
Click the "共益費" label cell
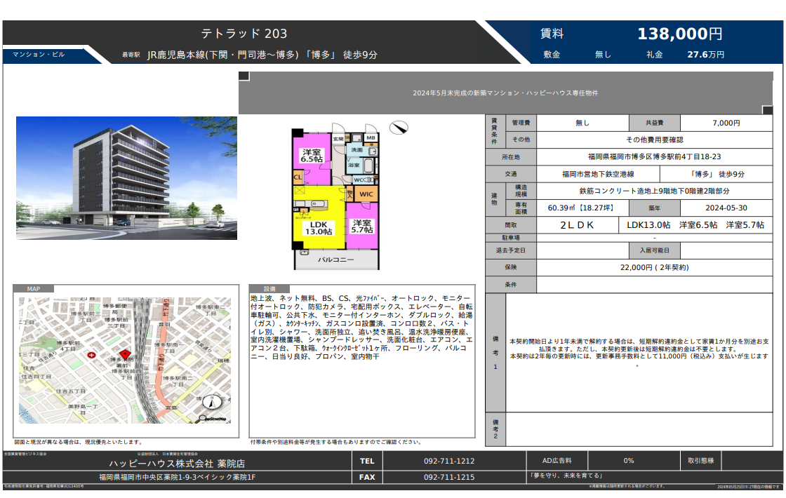(x=655, y=123)
